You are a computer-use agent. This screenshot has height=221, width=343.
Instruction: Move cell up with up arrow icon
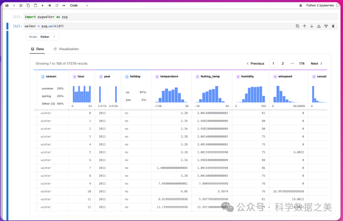click(305, 26)
